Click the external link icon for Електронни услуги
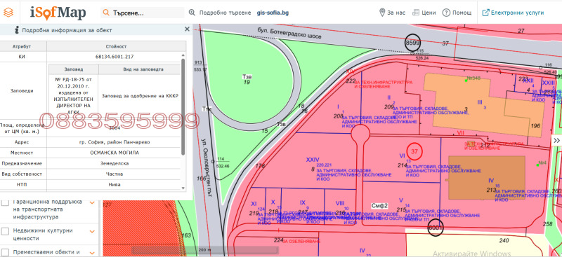562x257 pixels. pyautogui.click(x=485, y=13)
